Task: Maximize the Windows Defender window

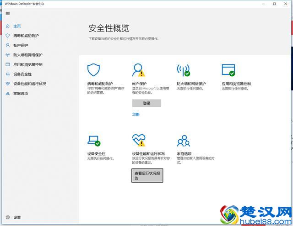Action: pos(274,4)
